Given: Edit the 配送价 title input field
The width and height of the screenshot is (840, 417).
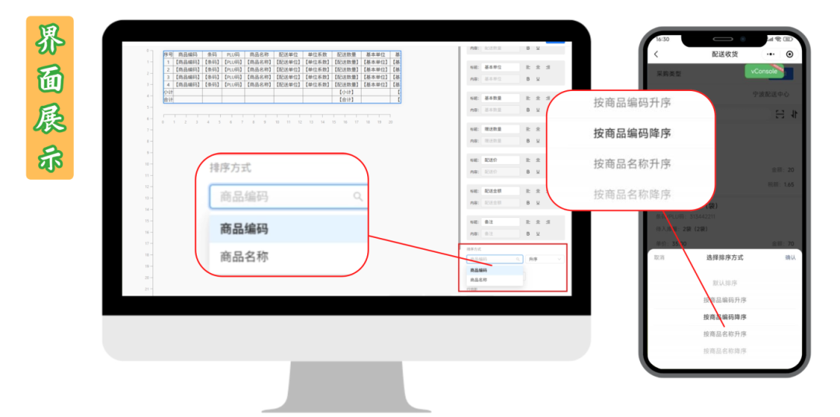Looking at the screenshot, I should pos(500,159).
